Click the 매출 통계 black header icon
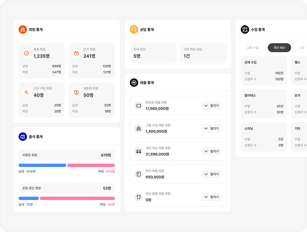Viewport: 307px width, 232px height. pos(134,83)
